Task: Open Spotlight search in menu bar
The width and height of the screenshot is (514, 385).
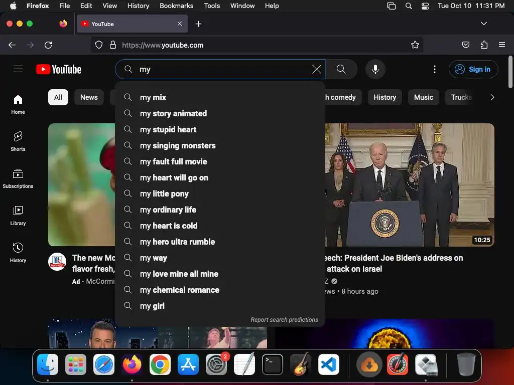Action: (409, 6)
